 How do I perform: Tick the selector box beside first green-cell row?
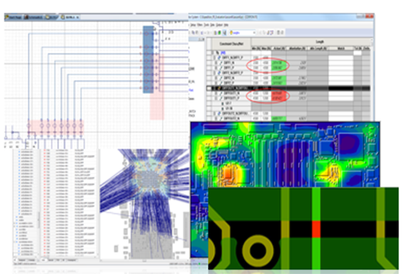[209, 62]
